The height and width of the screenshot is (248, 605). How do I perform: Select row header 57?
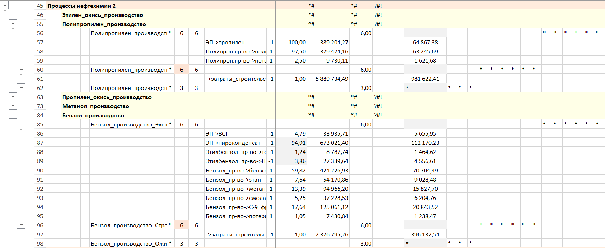pyautogui.click(x=40, y=43)
